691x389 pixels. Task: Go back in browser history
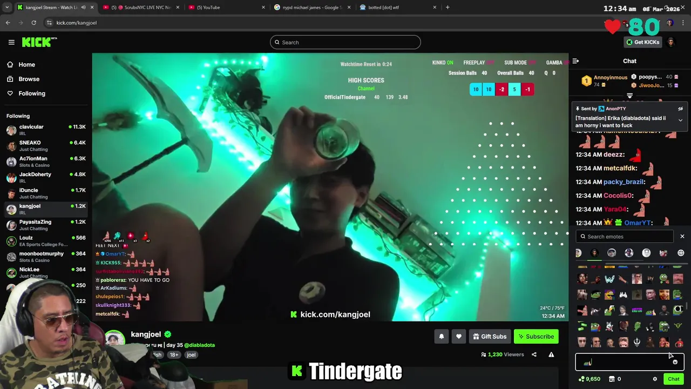[8, 23]
